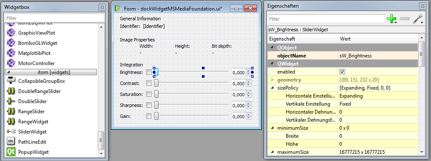The height and width of the screenshot is (161, 431).
Task: Uncheck the enabled property checkbox
Action: [342, 71]
